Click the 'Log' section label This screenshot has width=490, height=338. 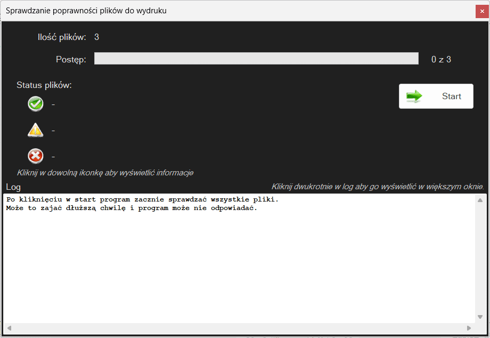[13, 187]
